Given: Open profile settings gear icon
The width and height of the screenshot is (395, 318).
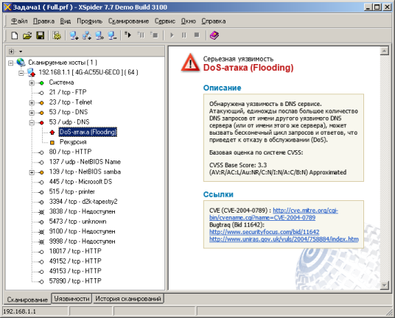Looking at the screenshot, I should [x=57, y=35].
